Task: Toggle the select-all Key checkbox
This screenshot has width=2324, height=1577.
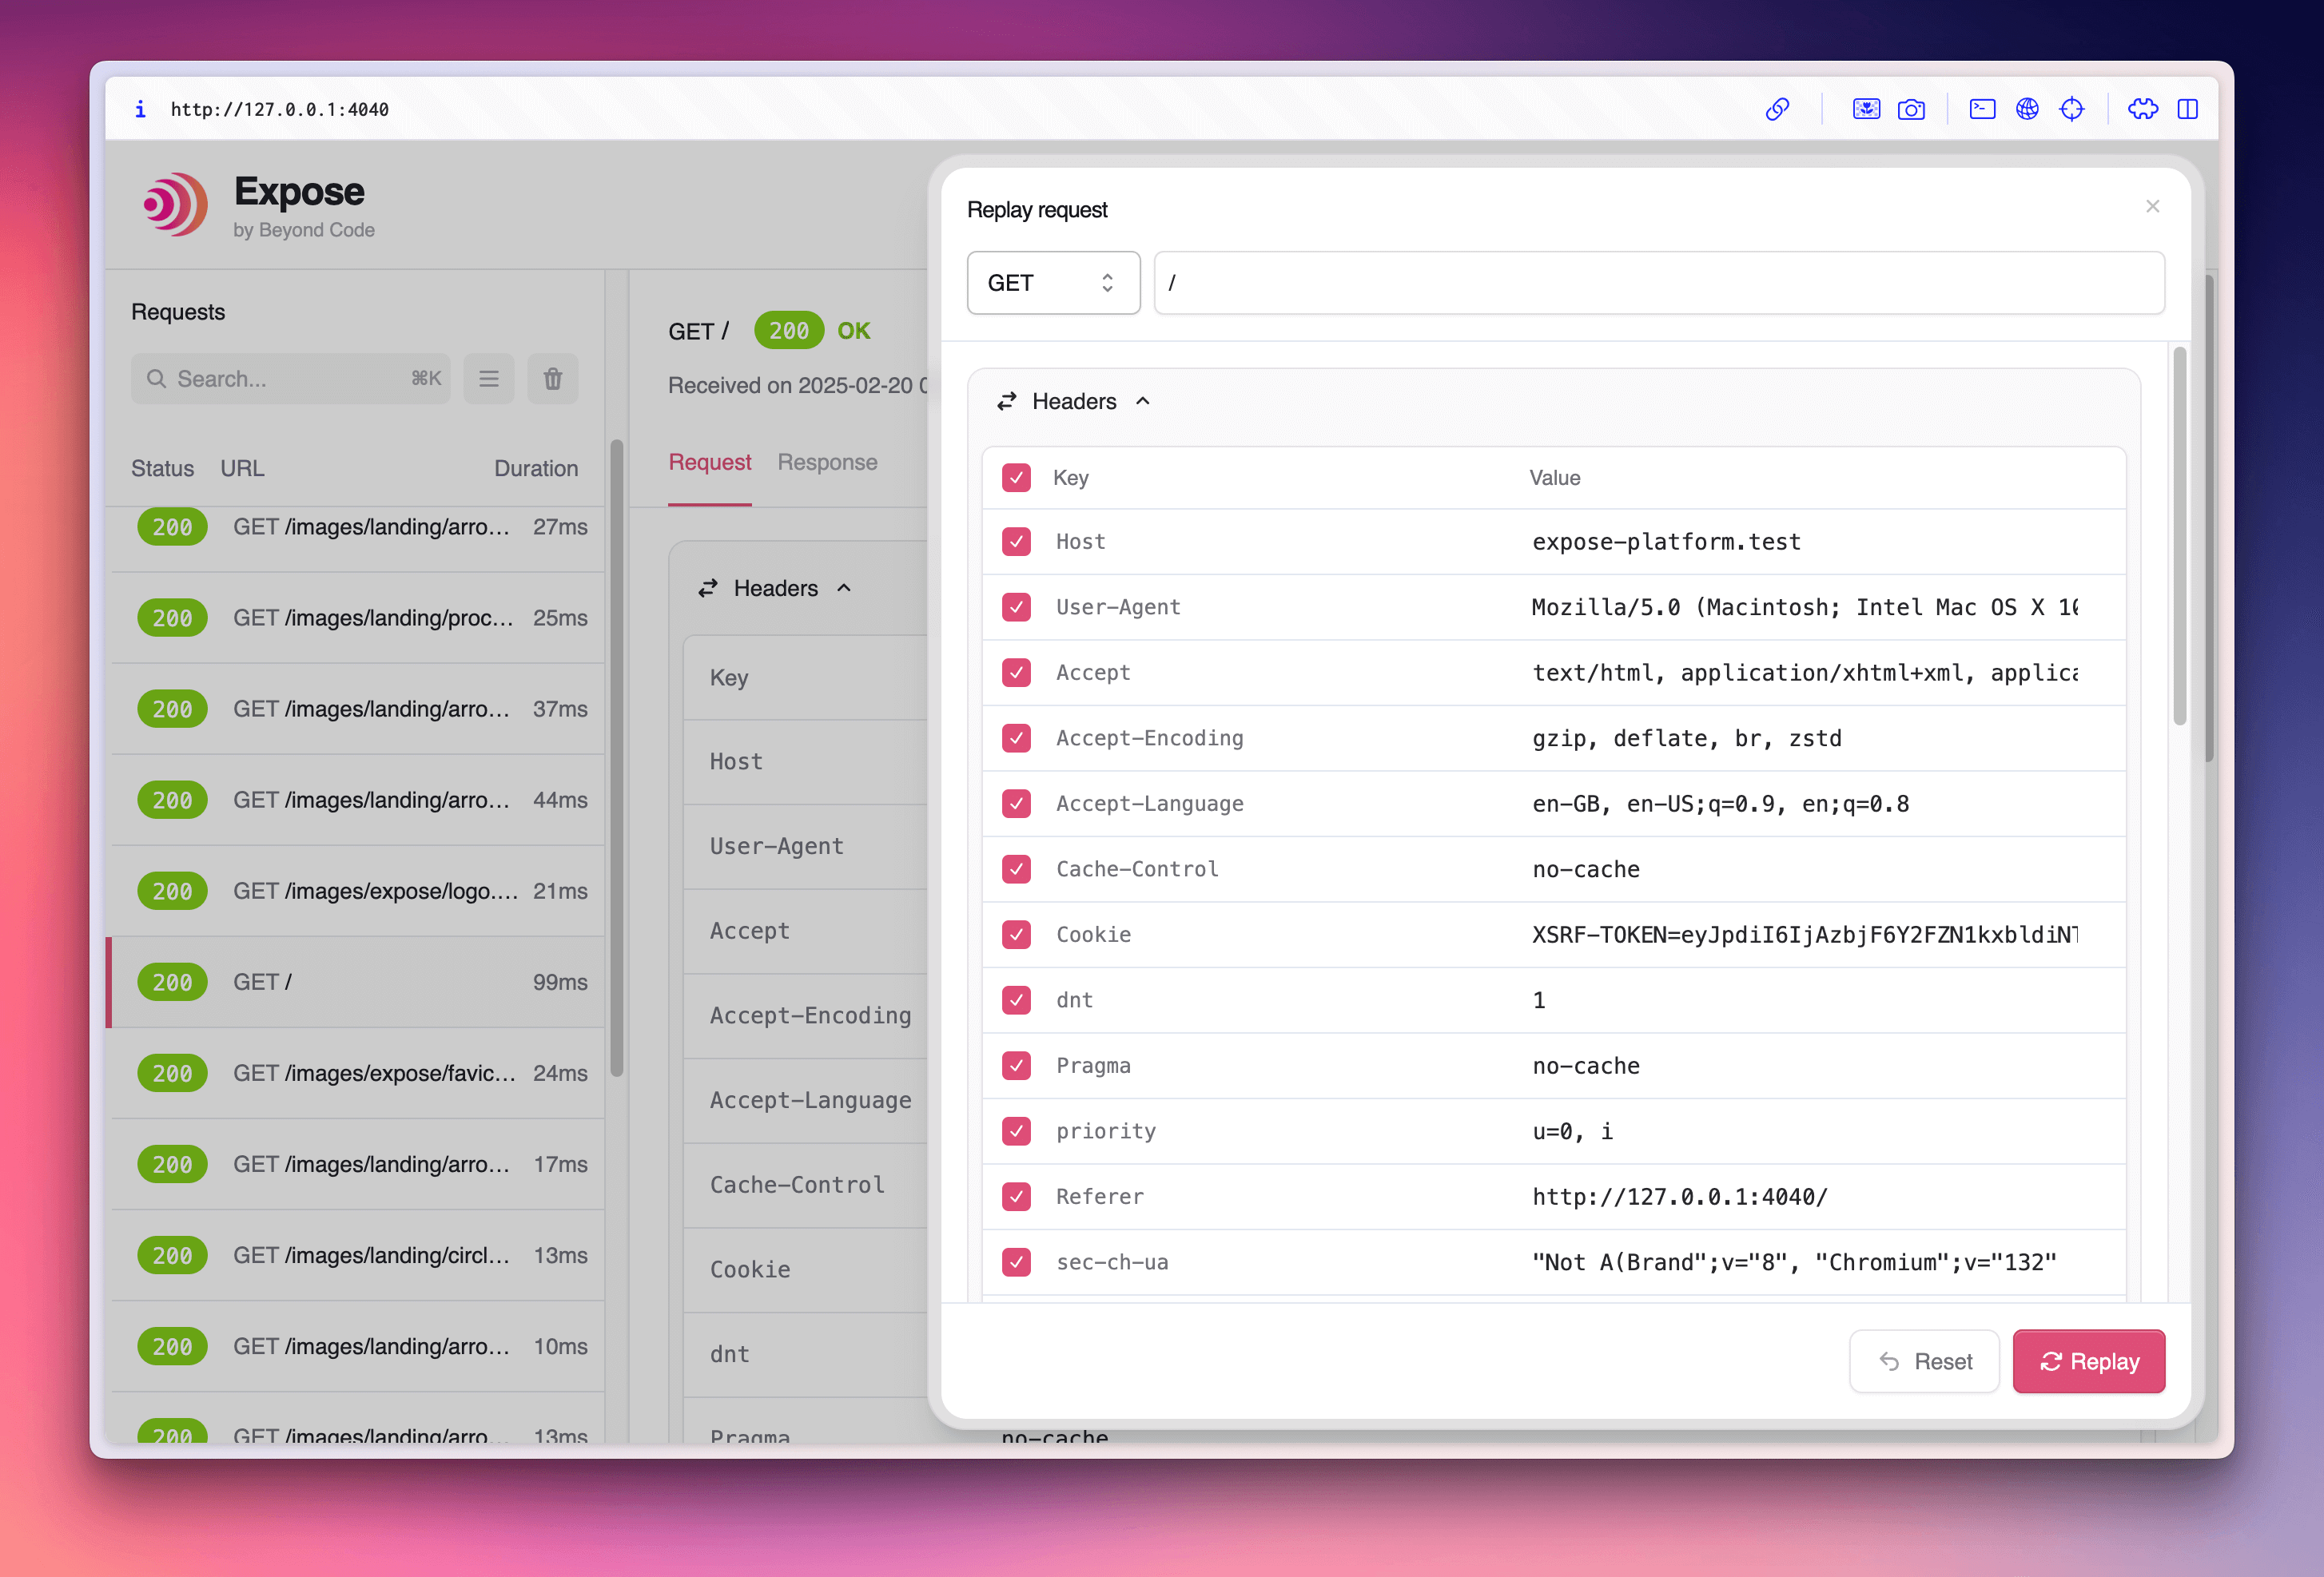Action: tap(1016, 478)
